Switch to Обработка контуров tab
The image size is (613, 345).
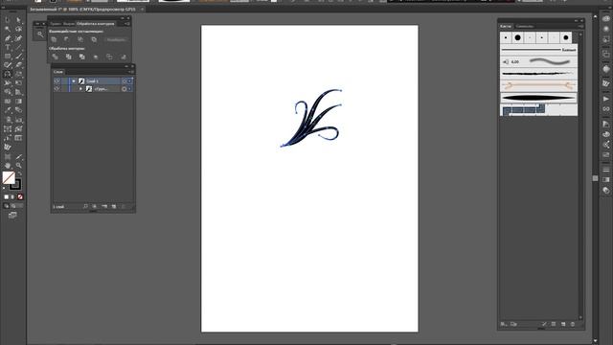(x=96, y=23)
